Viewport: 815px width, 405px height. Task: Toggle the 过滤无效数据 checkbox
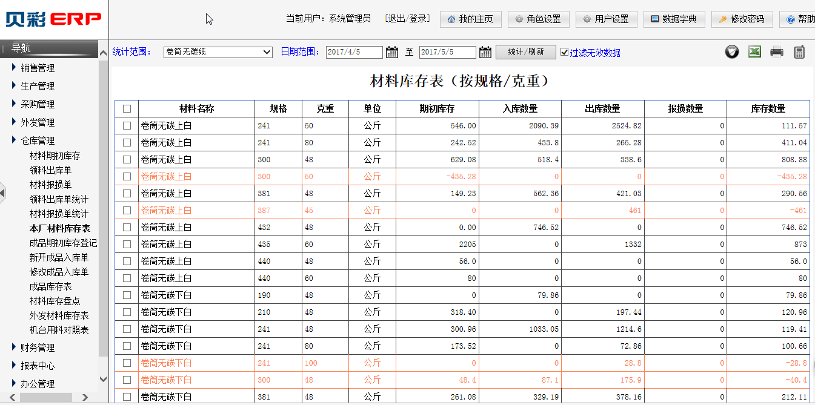point(565,52)
